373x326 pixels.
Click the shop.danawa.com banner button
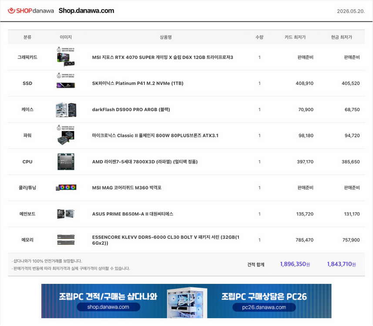[x=108, y=307]
